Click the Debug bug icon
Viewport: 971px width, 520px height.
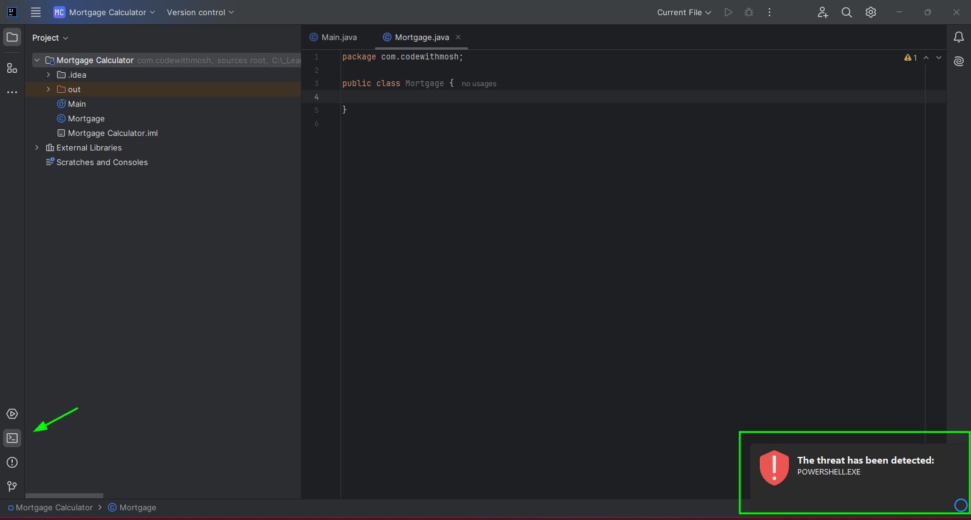coord(749,12)
